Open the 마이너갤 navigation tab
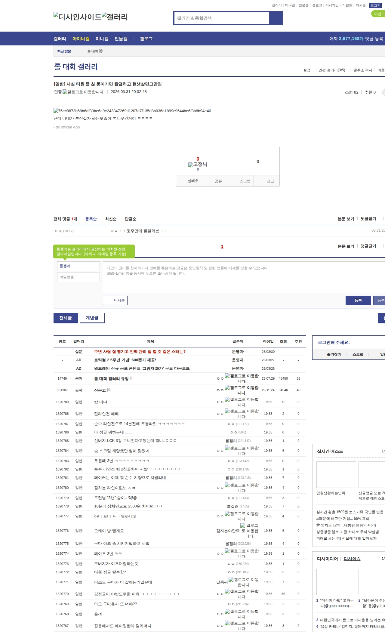 click(81, 39)
